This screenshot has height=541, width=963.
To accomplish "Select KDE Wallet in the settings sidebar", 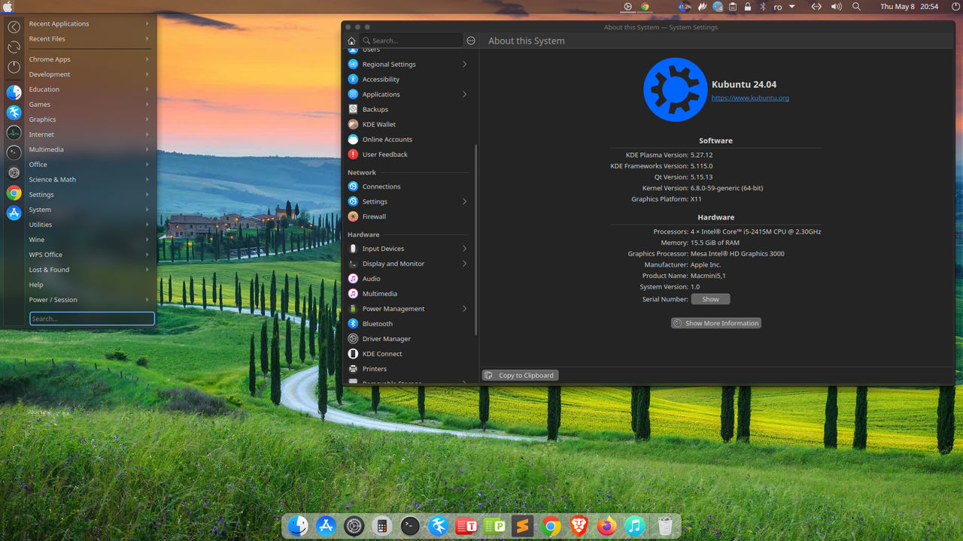I will [410, 124].
